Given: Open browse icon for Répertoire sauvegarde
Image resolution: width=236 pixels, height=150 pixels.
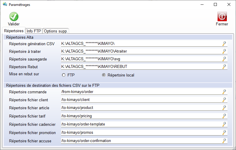Looking at the screenshot, I should pyautogui.click(x=224, y=59).
